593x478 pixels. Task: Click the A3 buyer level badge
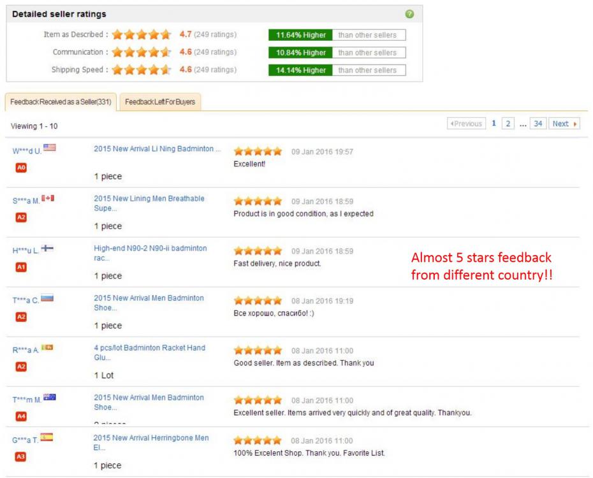(x=21, y=456)
